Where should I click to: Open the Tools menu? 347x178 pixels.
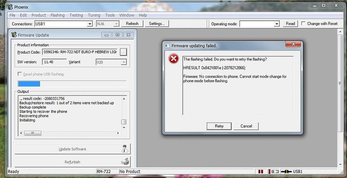point(110,15)
